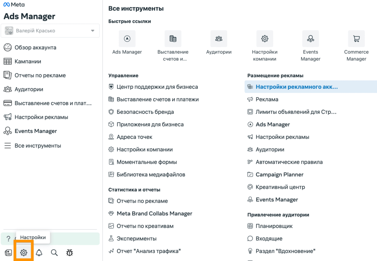Open the Commerce Manager cart icon
Viewport: 377px width, 261px height.
point(356,39)
